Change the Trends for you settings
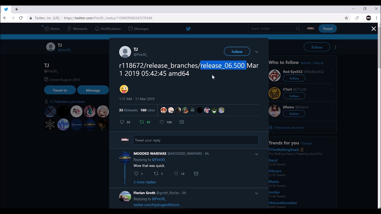381x214 pixels. pyautogui.click(x=307, y=143)
